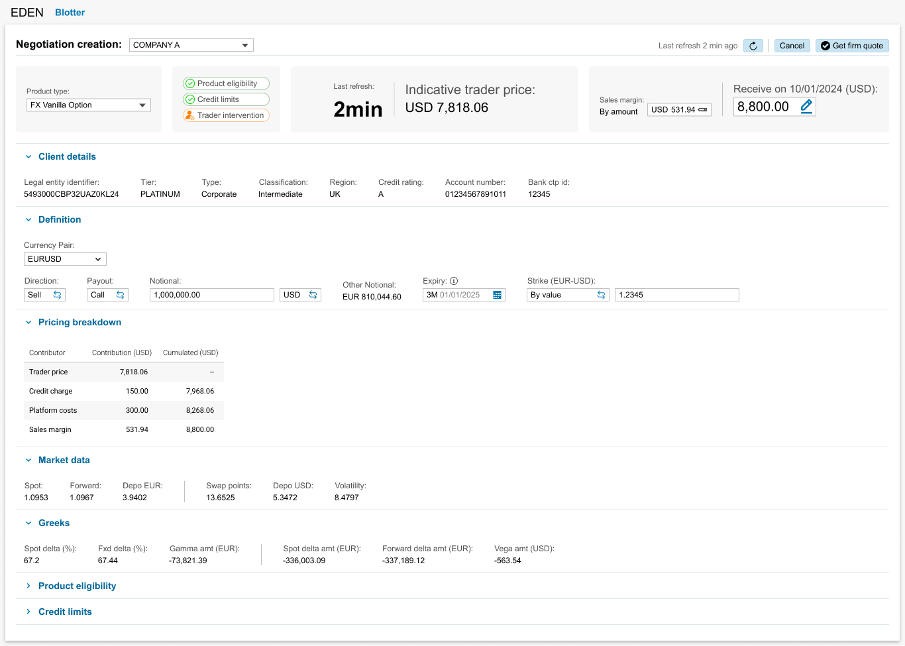Click the legal entity identifier 5493000CBP32UAZ0KL24

pos(72,194)
